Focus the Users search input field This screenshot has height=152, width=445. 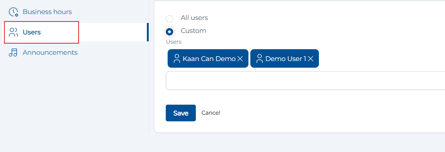click(x=305, y=81)
